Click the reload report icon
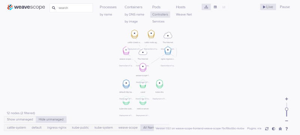The width and height of the screenshot is (300, 135). point(267,129)
